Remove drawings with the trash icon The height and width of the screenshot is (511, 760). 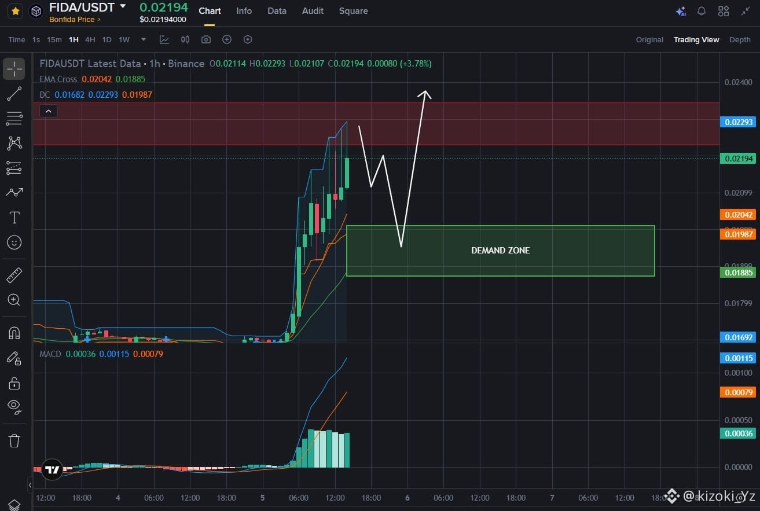[x=14, y=440]
